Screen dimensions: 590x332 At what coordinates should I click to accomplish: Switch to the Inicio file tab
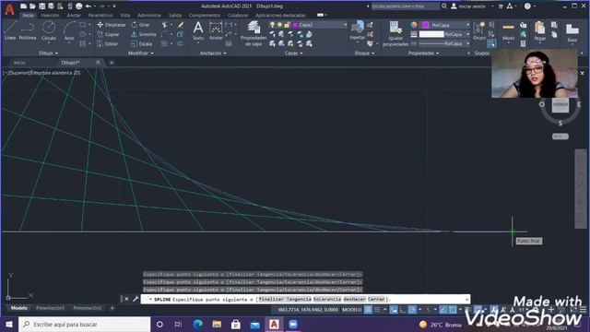[x=19, y=63]
